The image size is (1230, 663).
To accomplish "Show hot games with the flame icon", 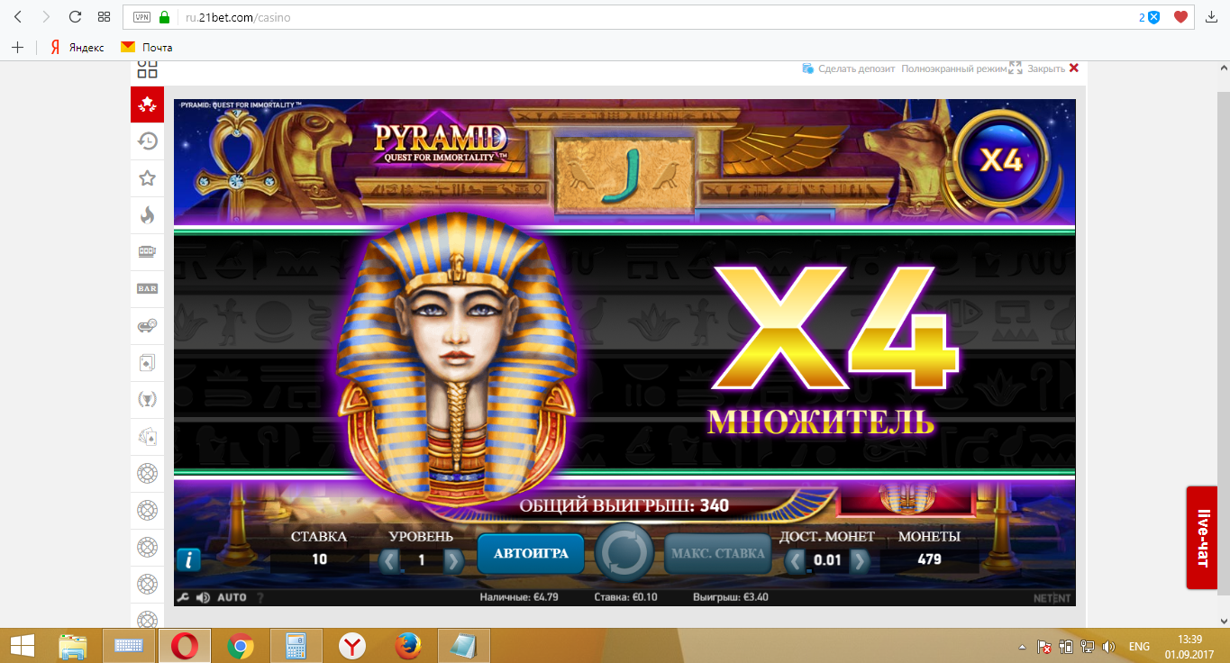I will click(147, 215).
